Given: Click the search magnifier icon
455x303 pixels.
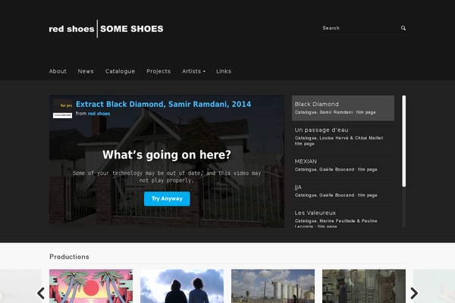Looking at the screenshot, I should pos(403,28).
